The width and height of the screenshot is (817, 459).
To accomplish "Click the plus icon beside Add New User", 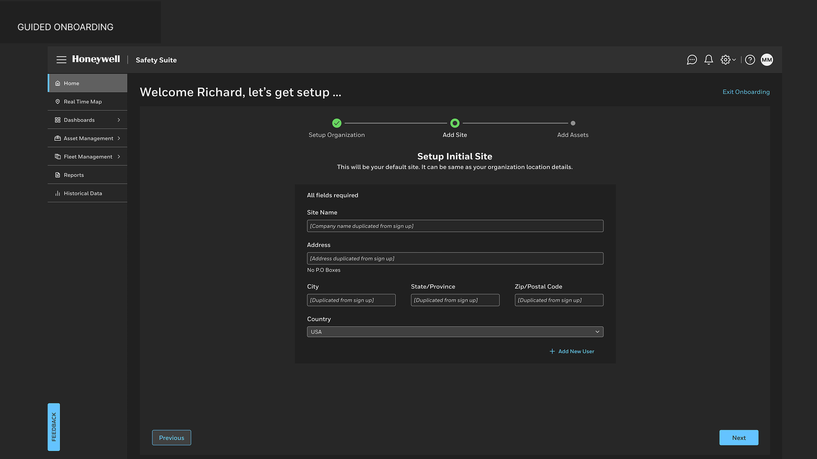I will [x=552, y=351].
